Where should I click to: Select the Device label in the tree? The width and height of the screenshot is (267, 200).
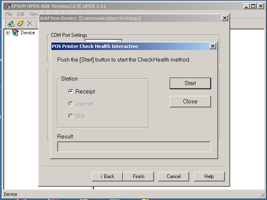28,33
